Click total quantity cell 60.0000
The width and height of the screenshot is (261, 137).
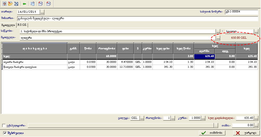pos(107,56)
